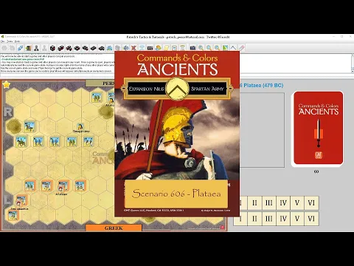The height and width of the screenshot is (266, 354).
Task: Click the step-forward log toolbar icon
Action: (x=12, y=48)
